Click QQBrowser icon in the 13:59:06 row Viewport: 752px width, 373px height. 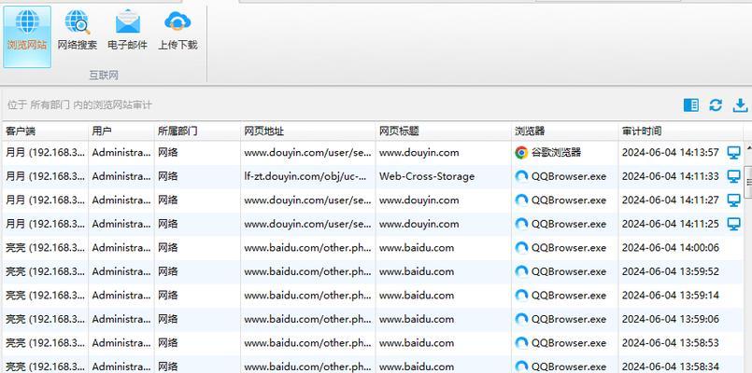521,319
